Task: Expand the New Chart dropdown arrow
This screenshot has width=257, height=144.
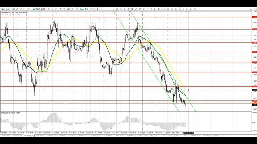Action: (4, 9)
